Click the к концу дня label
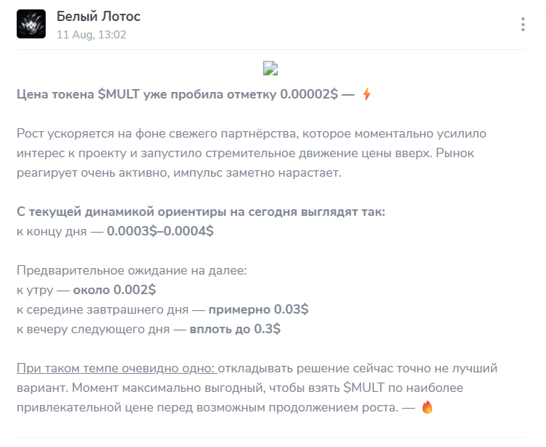The width and height of the screenshot is (546, 447). pyautogui.click(x=51, y=232)
